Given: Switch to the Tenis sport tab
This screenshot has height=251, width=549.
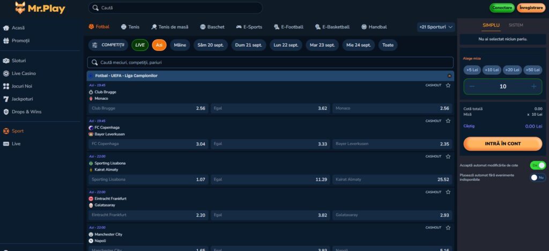Looking at the screenshot, I should [130, 27].
